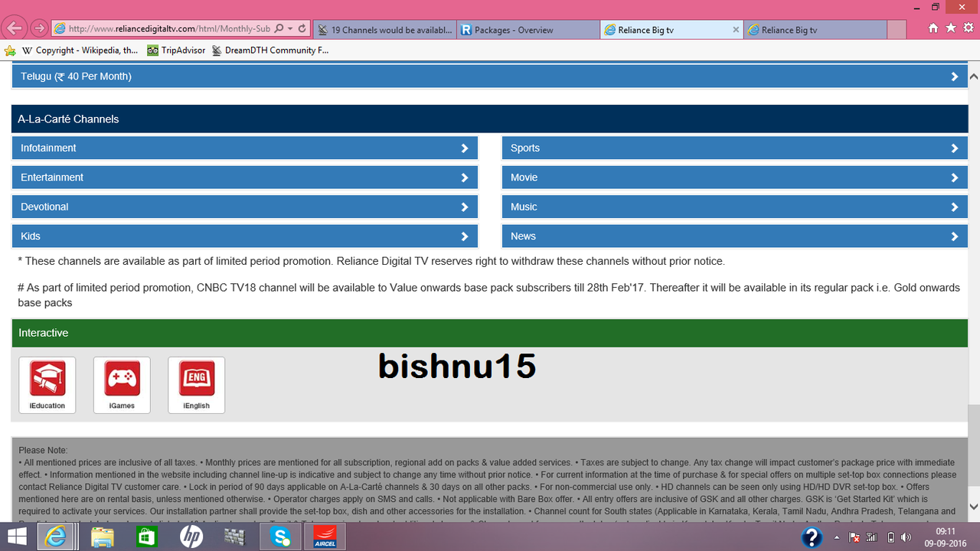
Task: Click the 'Please Note:' heading text
Action: click(43, 450)
